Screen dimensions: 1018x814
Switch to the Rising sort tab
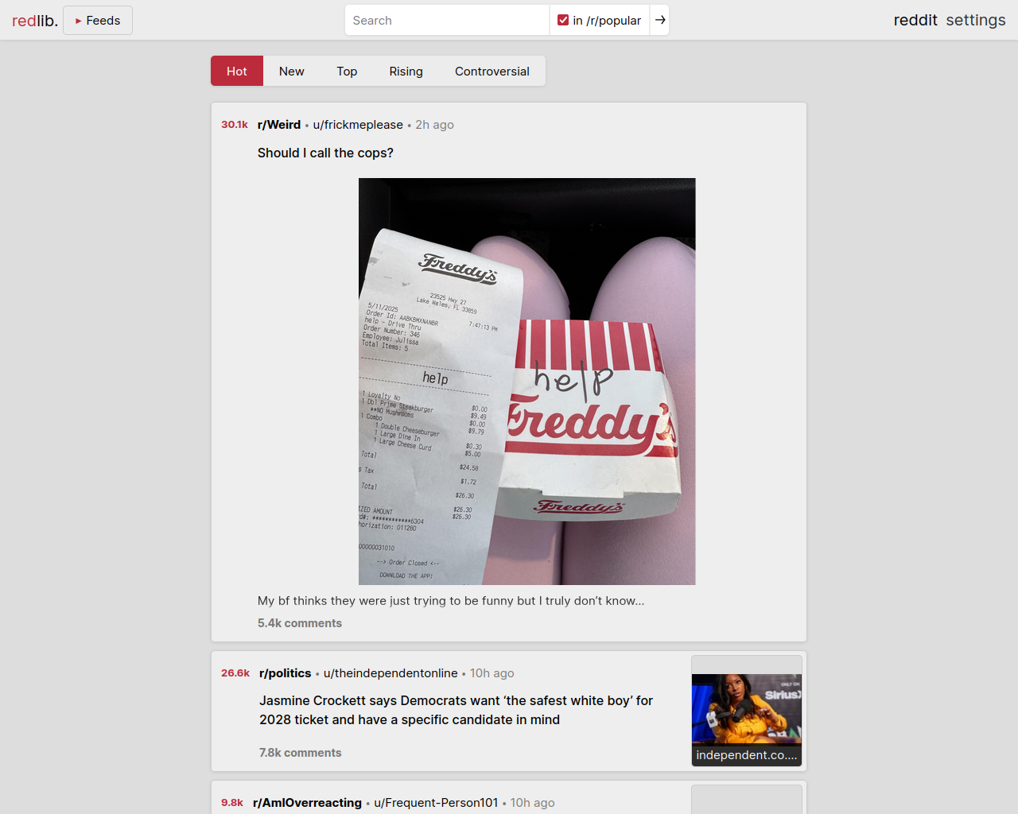click(406, 71)
